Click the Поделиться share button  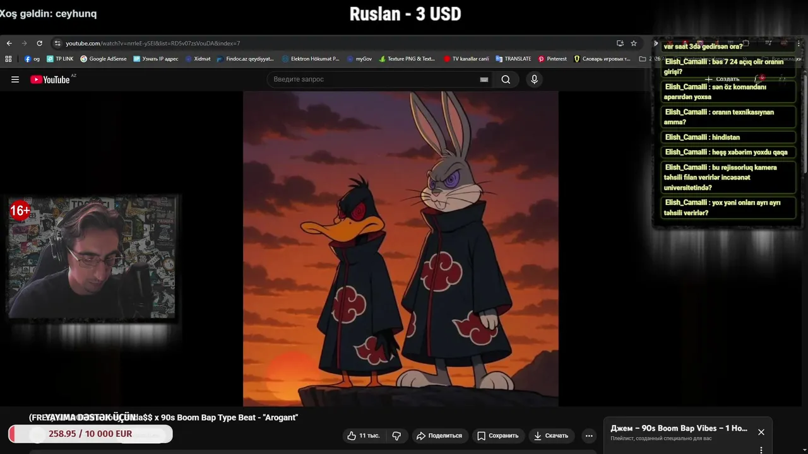[x=439, y=436]
